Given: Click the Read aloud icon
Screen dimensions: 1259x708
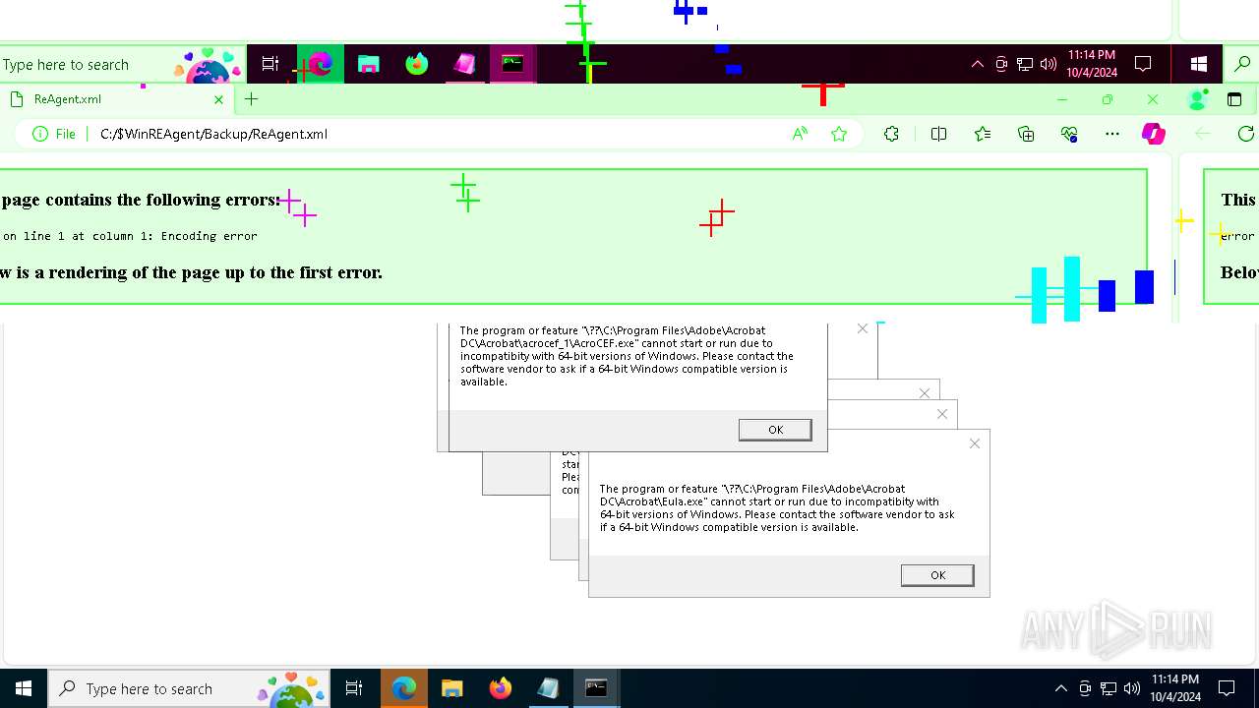Looking at the screenshot, I should (x=800, y=134).
